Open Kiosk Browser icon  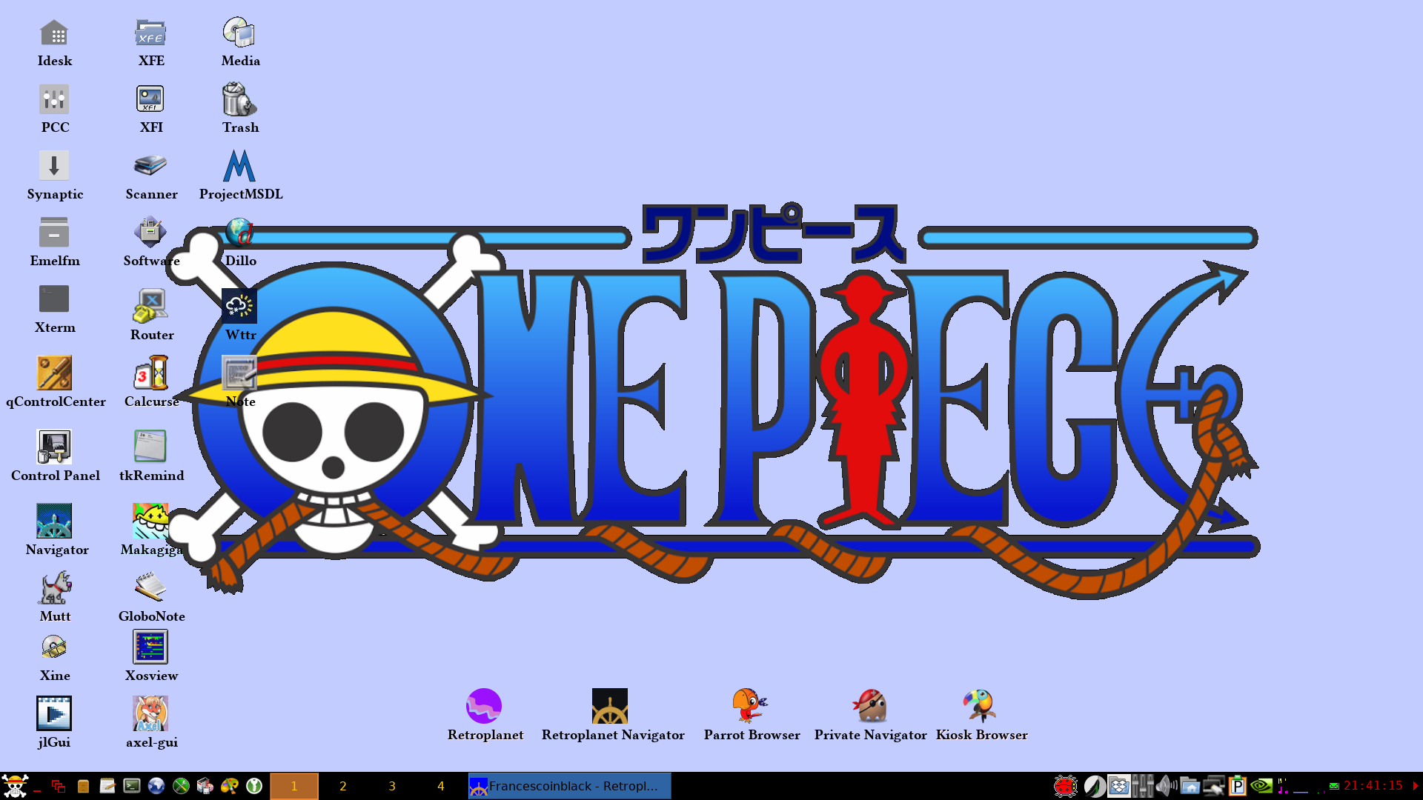(x=981, y=706)
